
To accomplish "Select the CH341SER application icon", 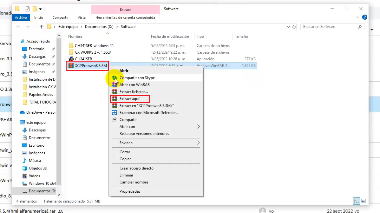I will [x=71, y=59].
